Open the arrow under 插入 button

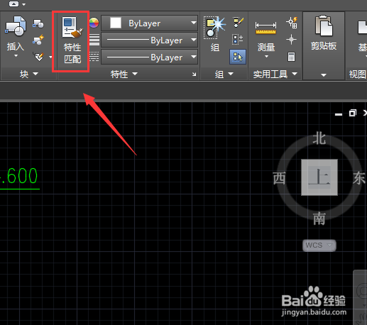[x=16, y=56]
